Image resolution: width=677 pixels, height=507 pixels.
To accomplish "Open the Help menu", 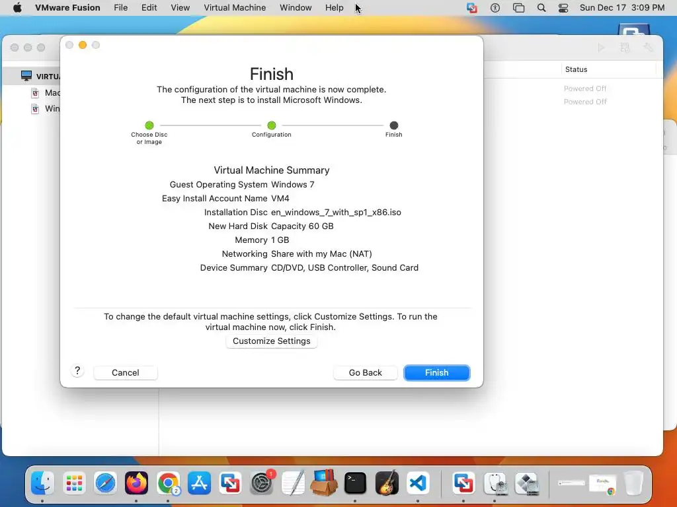I will [334, 7].
